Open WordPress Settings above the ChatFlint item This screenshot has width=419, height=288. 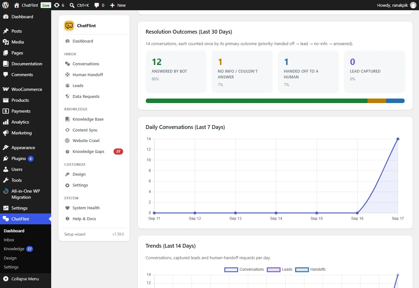pos(26,208)
